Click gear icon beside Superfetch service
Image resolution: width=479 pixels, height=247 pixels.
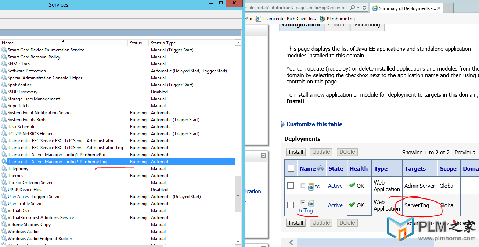pos(4,106)
